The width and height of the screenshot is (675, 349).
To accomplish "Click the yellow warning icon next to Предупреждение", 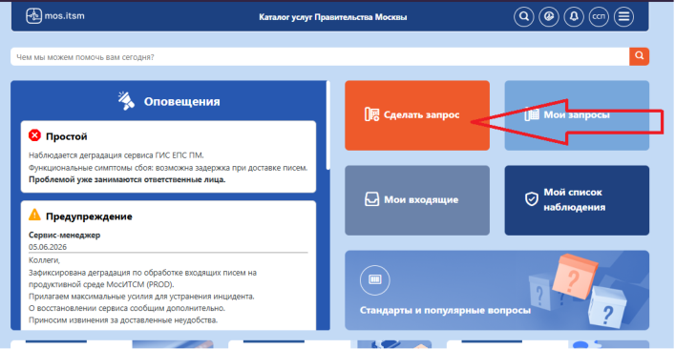I will pyautogui.click(x=34, y=215).
